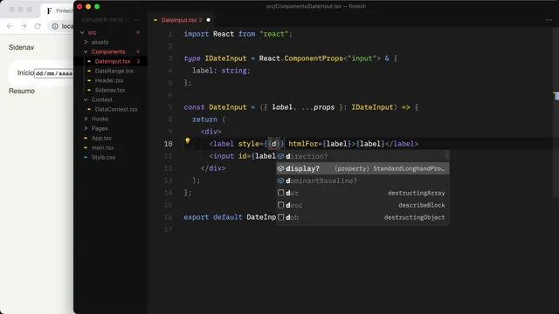Click browser forward arrow in Fintech window
559x314 pixels.
24,26
